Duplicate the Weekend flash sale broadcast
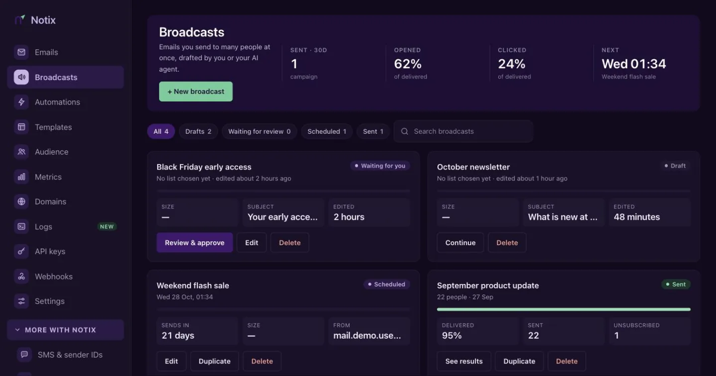Viewport: 716px width, 376px height. click(x=215, y=361)
